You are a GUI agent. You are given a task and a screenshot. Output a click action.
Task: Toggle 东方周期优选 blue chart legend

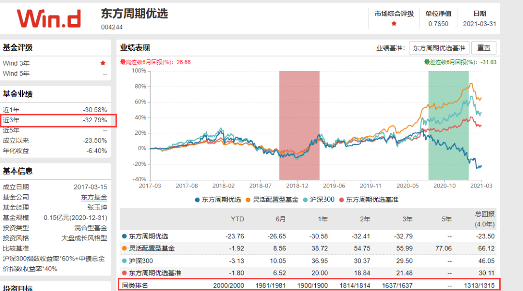coord(218,200)
